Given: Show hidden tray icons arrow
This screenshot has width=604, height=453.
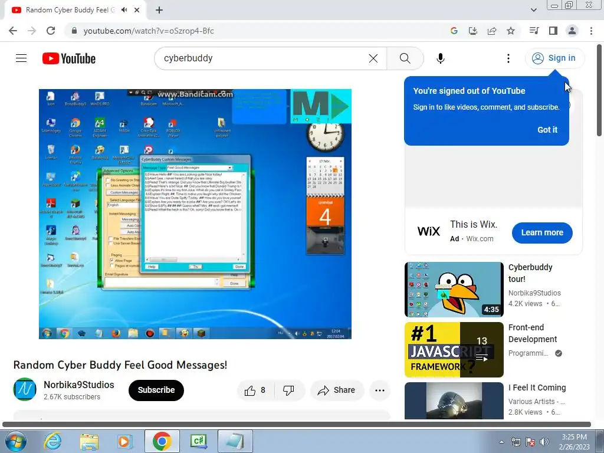Looking at the screenshot, I should pos(501,442).
